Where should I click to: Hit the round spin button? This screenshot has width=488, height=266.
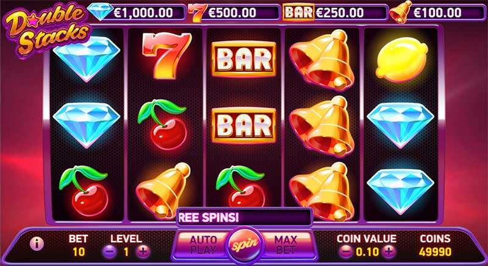tap(246, 245)
